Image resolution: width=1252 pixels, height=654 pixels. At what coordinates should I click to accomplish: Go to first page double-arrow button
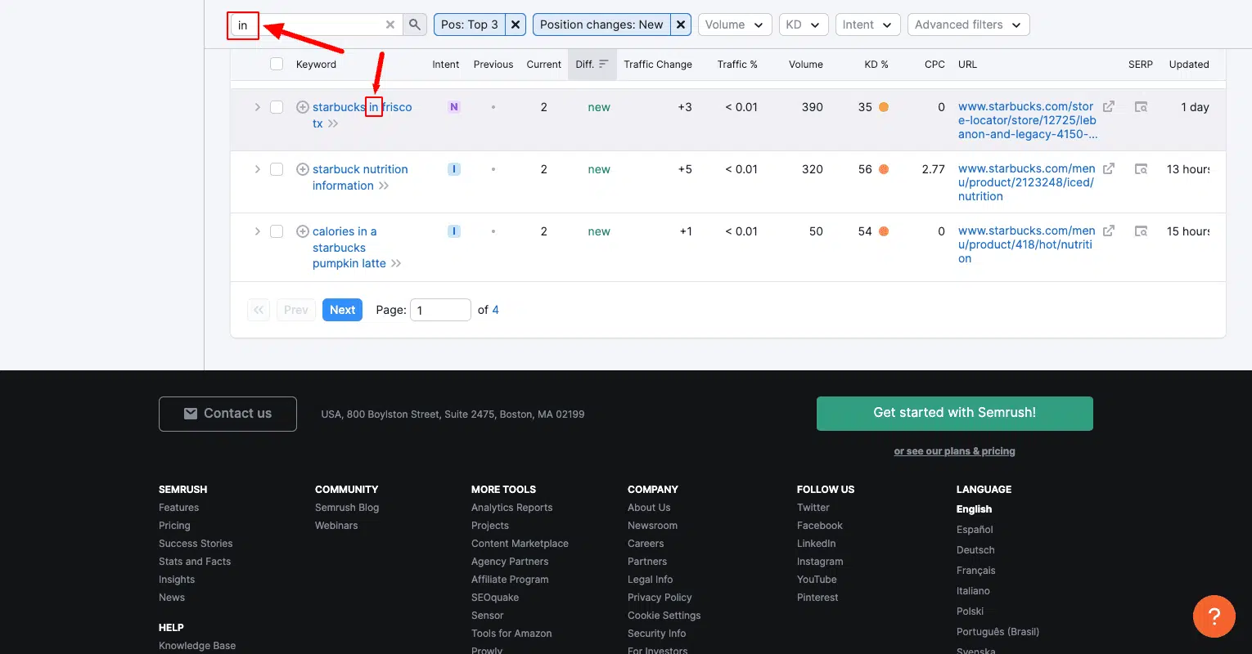259,310
